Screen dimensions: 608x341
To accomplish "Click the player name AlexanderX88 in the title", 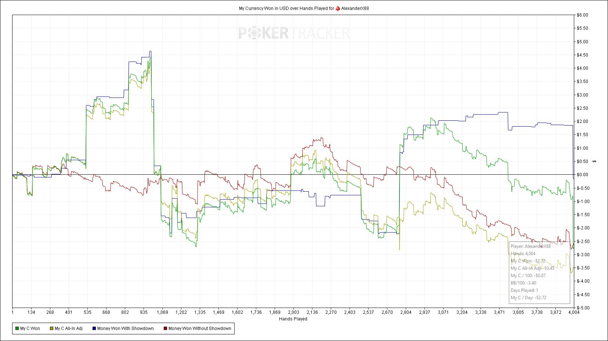I will click(x=355, y=8).
